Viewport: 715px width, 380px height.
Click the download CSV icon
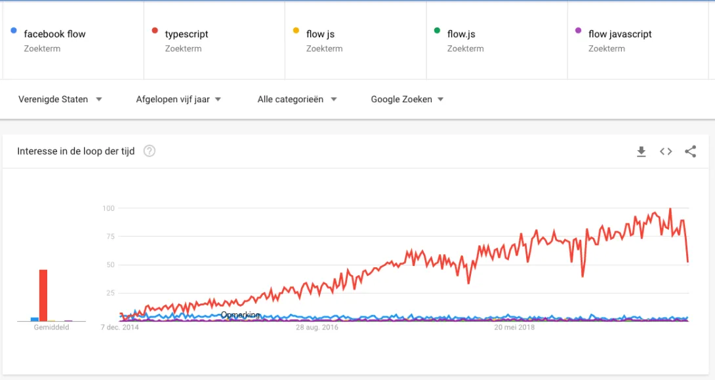click(641, 151)
